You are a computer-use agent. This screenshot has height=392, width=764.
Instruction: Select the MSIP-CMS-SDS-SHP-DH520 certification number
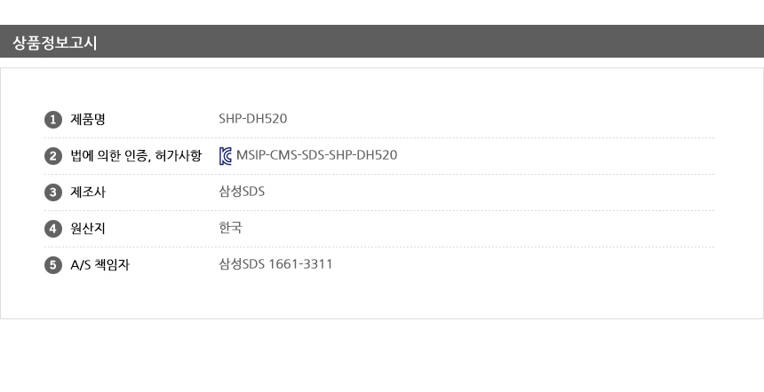pos(316,156)
